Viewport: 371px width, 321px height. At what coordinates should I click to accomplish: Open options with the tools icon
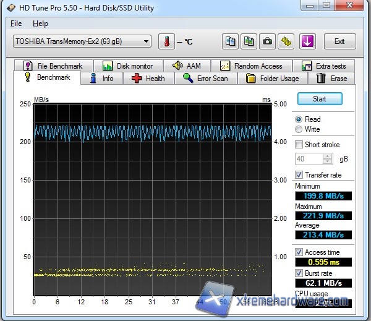(286, 41)
